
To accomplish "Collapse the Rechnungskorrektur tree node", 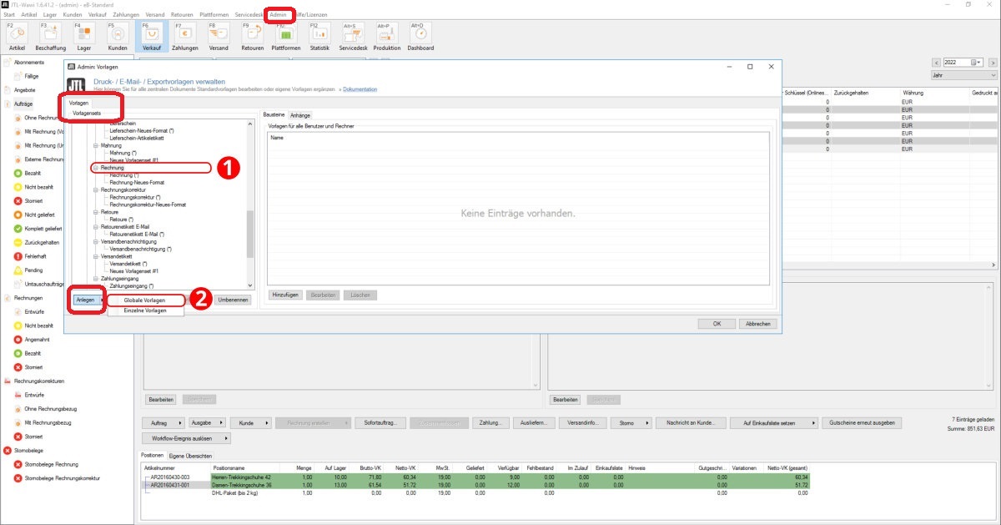I will pos(96,189).
